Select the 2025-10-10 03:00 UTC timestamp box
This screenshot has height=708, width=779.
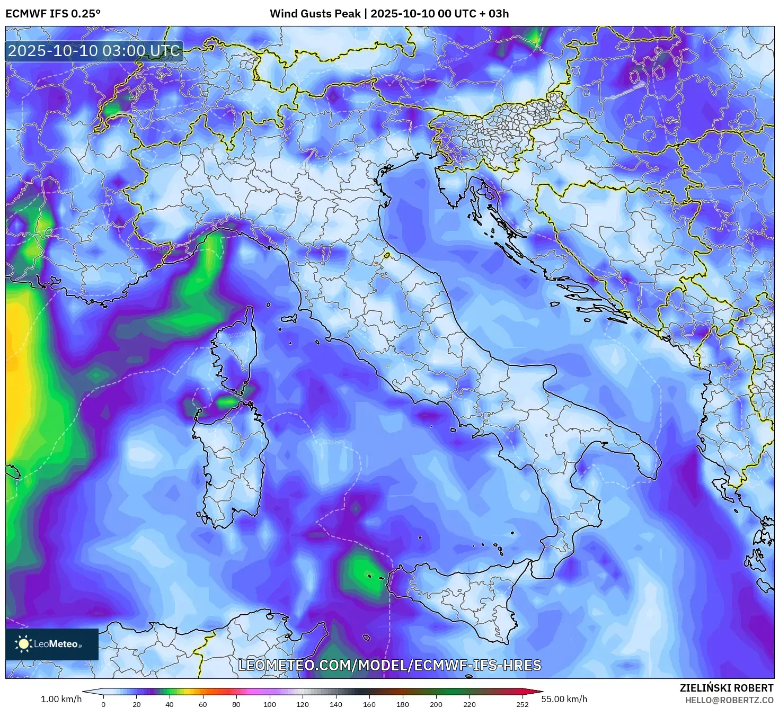click(x=94, y=51)
